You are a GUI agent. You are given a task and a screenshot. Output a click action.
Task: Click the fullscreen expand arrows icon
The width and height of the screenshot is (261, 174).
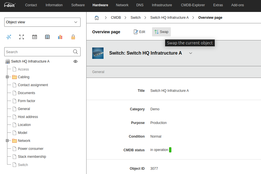(x=22, y=37)
